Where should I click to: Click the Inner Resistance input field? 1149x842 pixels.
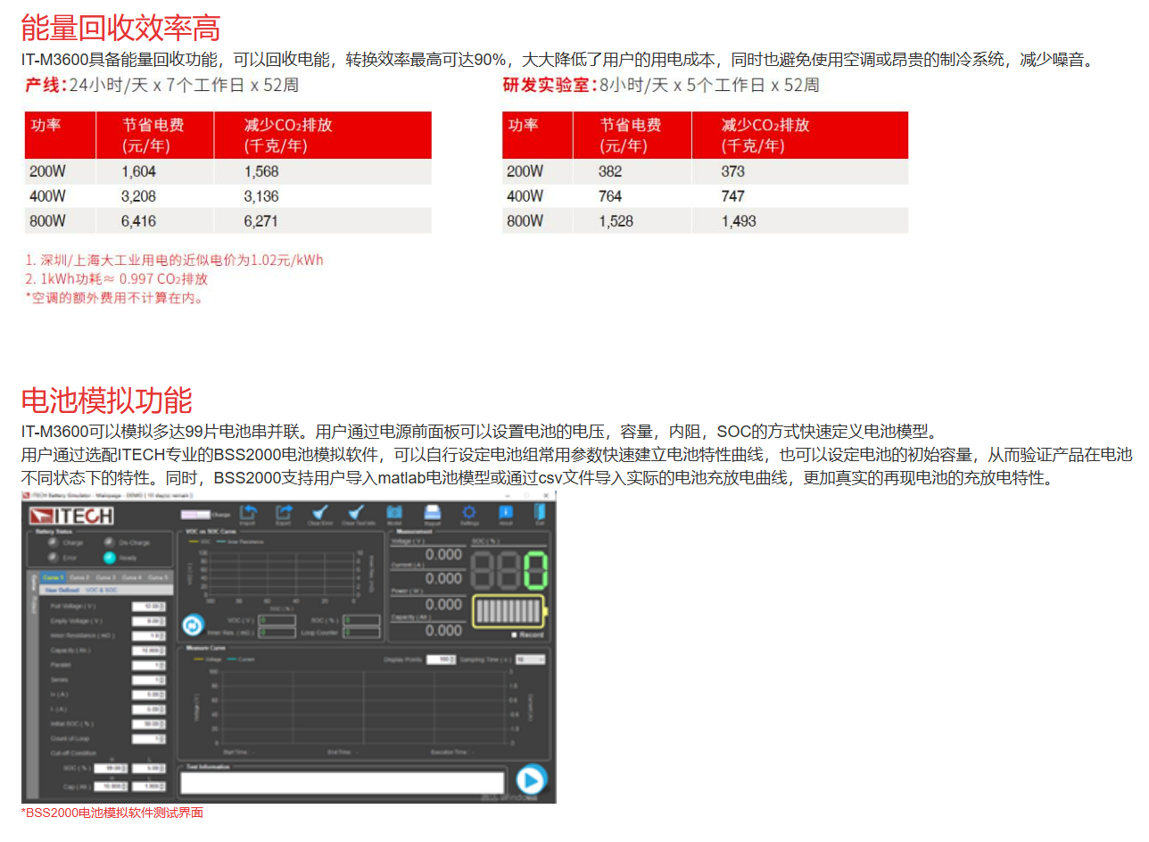point(148,636)
